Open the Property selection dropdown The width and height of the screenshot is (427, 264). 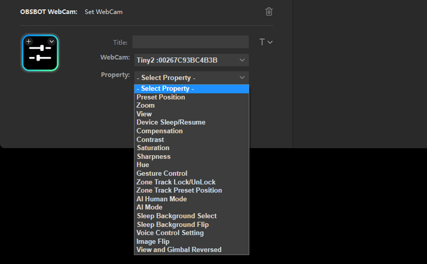pos(191,77)
